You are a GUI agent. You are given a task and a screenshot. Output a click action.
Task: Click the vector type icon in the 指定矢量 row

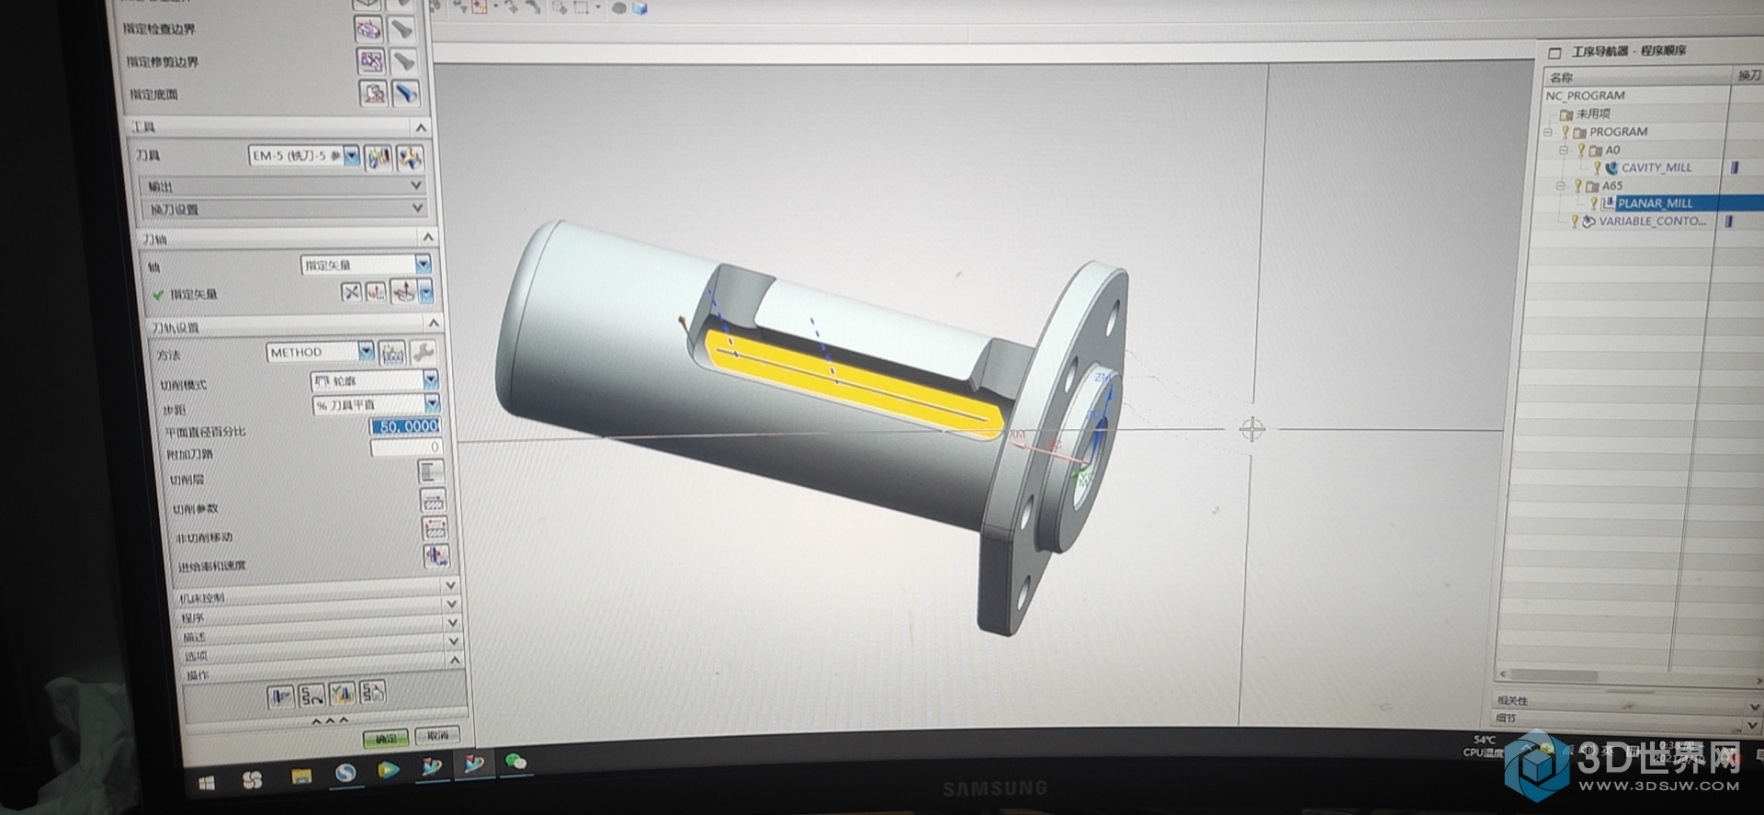click(x=403, y=292)
